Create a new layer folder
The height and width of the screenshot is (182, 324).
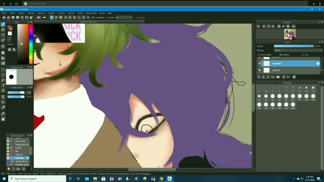[278, 77]
